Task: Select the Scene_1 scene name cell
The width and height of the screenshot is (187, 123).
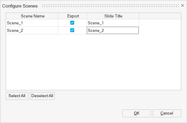Action: coord(32,23)
